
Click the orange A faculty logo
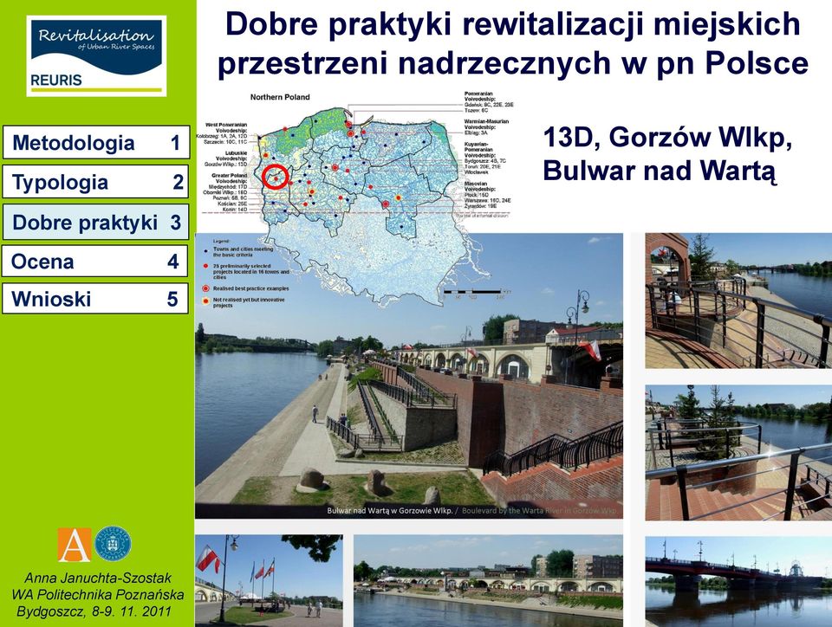click(x=75, y=545)
